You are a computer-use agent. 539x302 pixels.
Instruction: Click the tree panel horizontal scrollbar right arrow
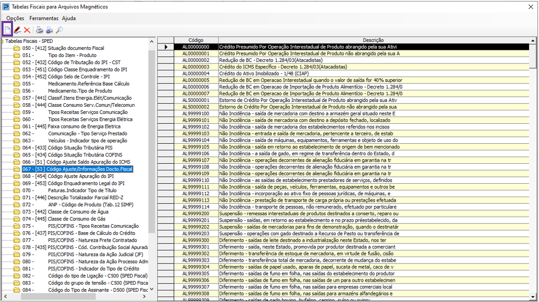(x=144, y=296)
